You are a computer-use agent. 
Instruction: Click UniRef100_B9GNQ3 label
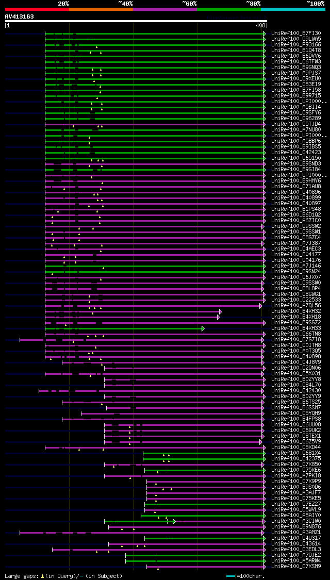click(296, 68)
